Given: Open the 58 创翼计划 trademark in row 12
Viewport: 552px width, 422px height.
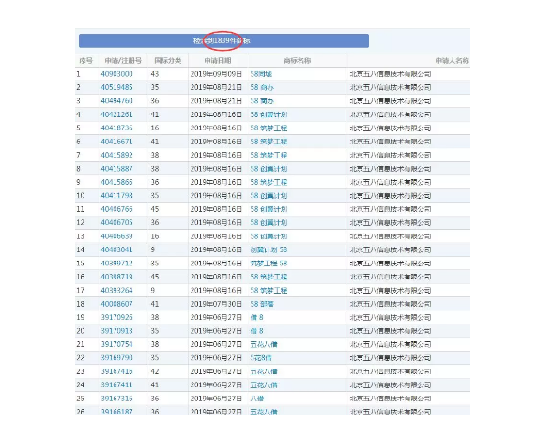Looking at the screenshot, I should pyautogui.click(x=268, y=222).
